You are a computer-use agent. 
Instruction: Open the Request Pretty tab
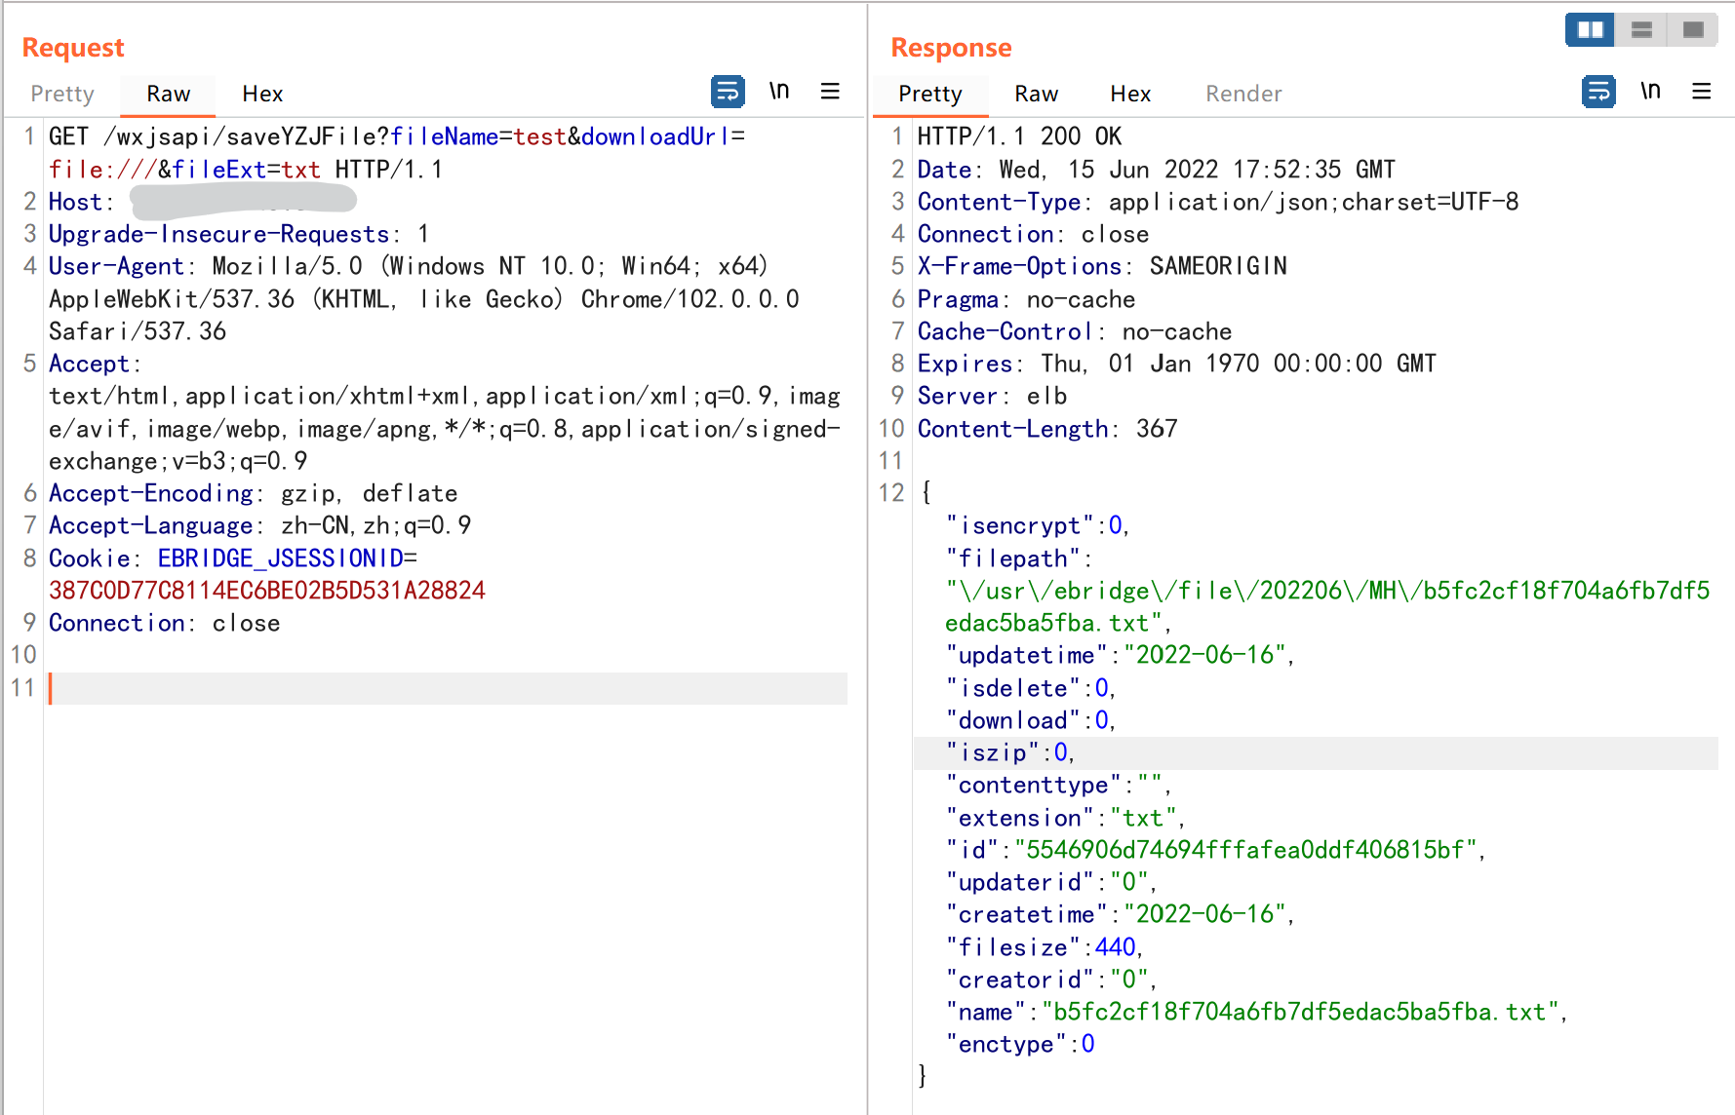point(62,94)
